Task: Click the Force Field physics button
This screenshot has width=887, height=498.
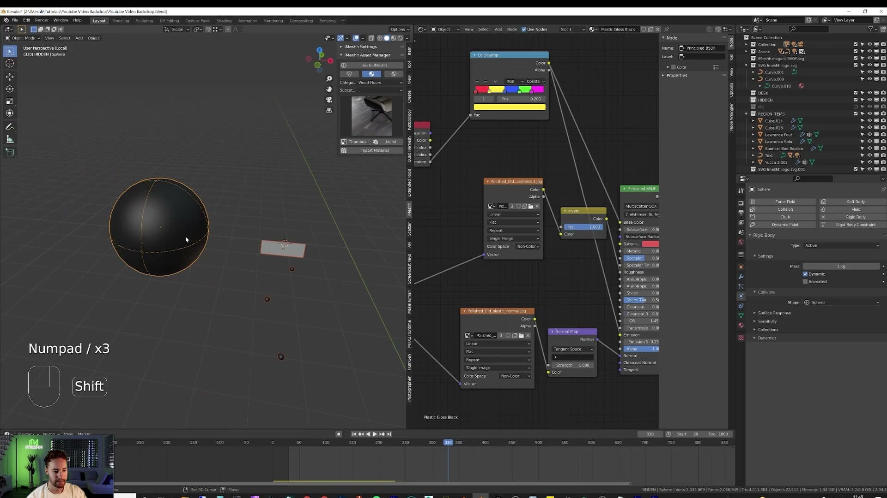Action: (782, 202)
